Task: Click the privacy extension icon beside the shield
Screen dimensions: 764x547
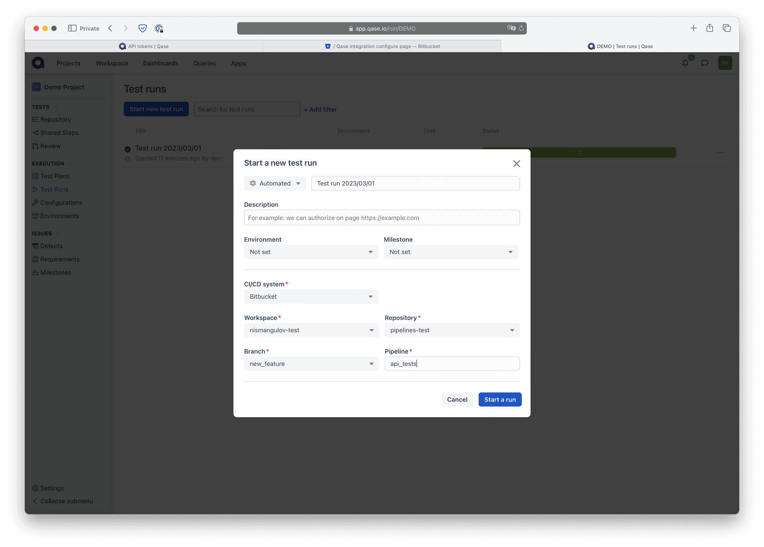Action: click(159, 28)
